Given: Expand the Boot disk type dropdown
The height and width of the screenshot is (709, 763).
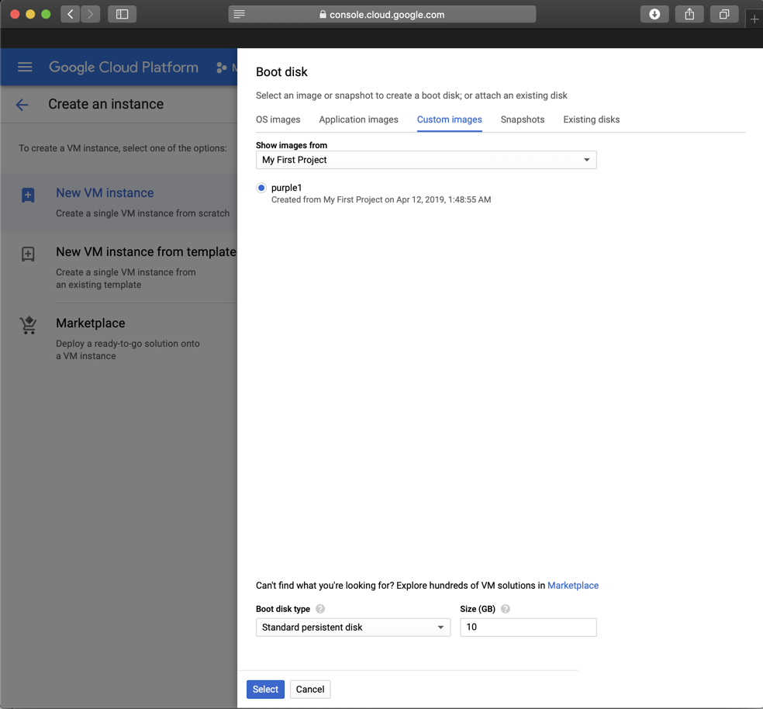Looking at the screenshot, I should pyautogui.click(x=354, y=628).
